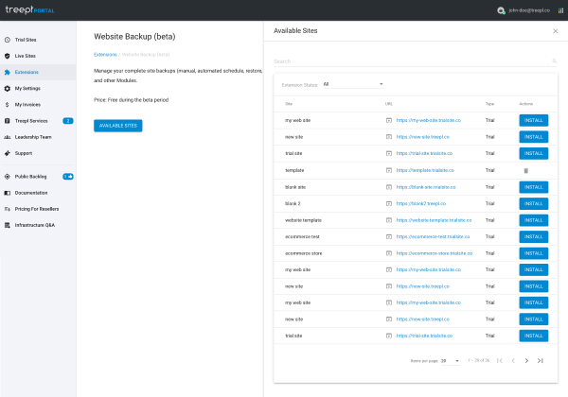Open Trial Sites in the sidebar
This screenshot has height=397, width=568.
[26, 40]
